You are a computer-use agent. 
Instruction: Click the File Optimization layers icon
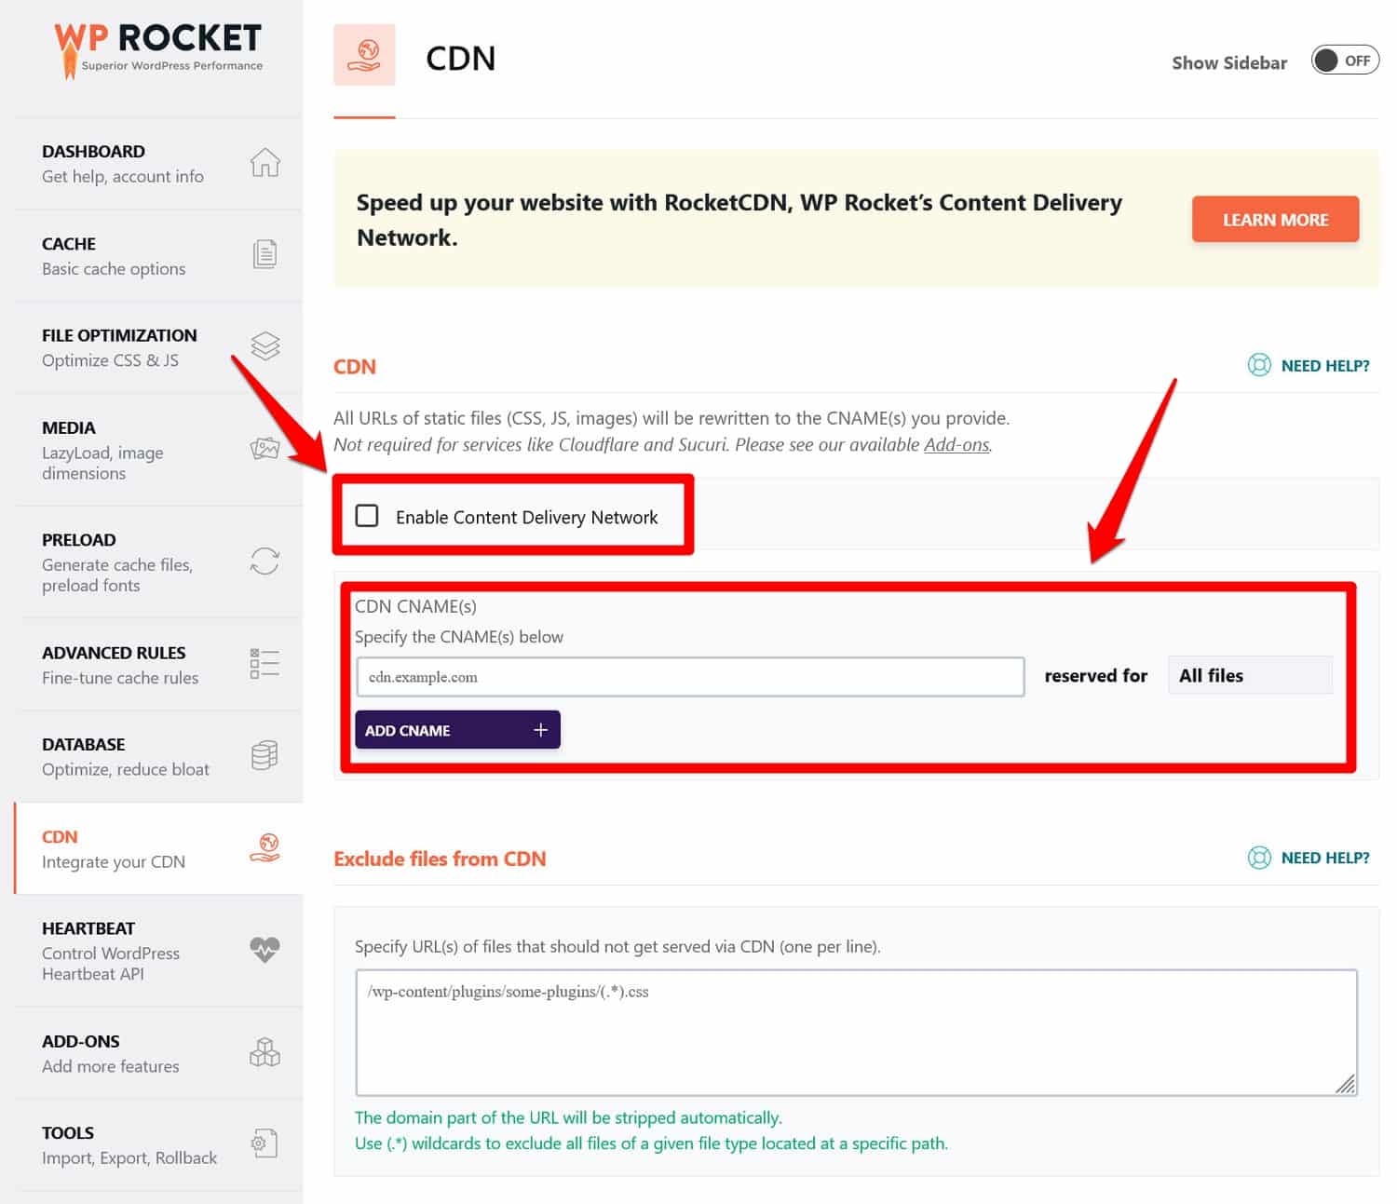pyautogui.click(x=264, y=346)
